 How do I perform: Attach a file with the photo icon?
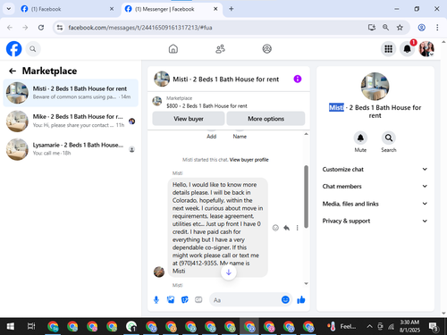[171, 300]
